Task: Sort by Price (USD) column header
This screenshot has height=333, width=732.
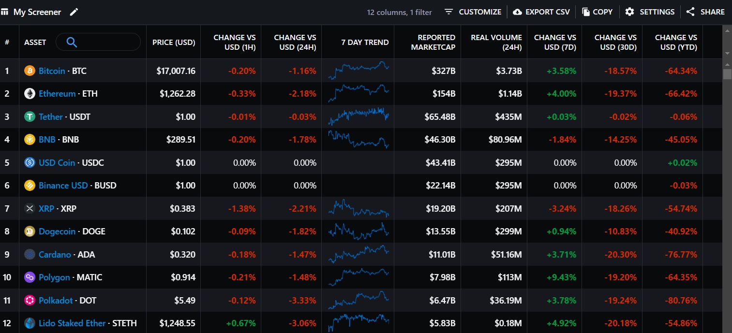Action: (x=174, y=43)
